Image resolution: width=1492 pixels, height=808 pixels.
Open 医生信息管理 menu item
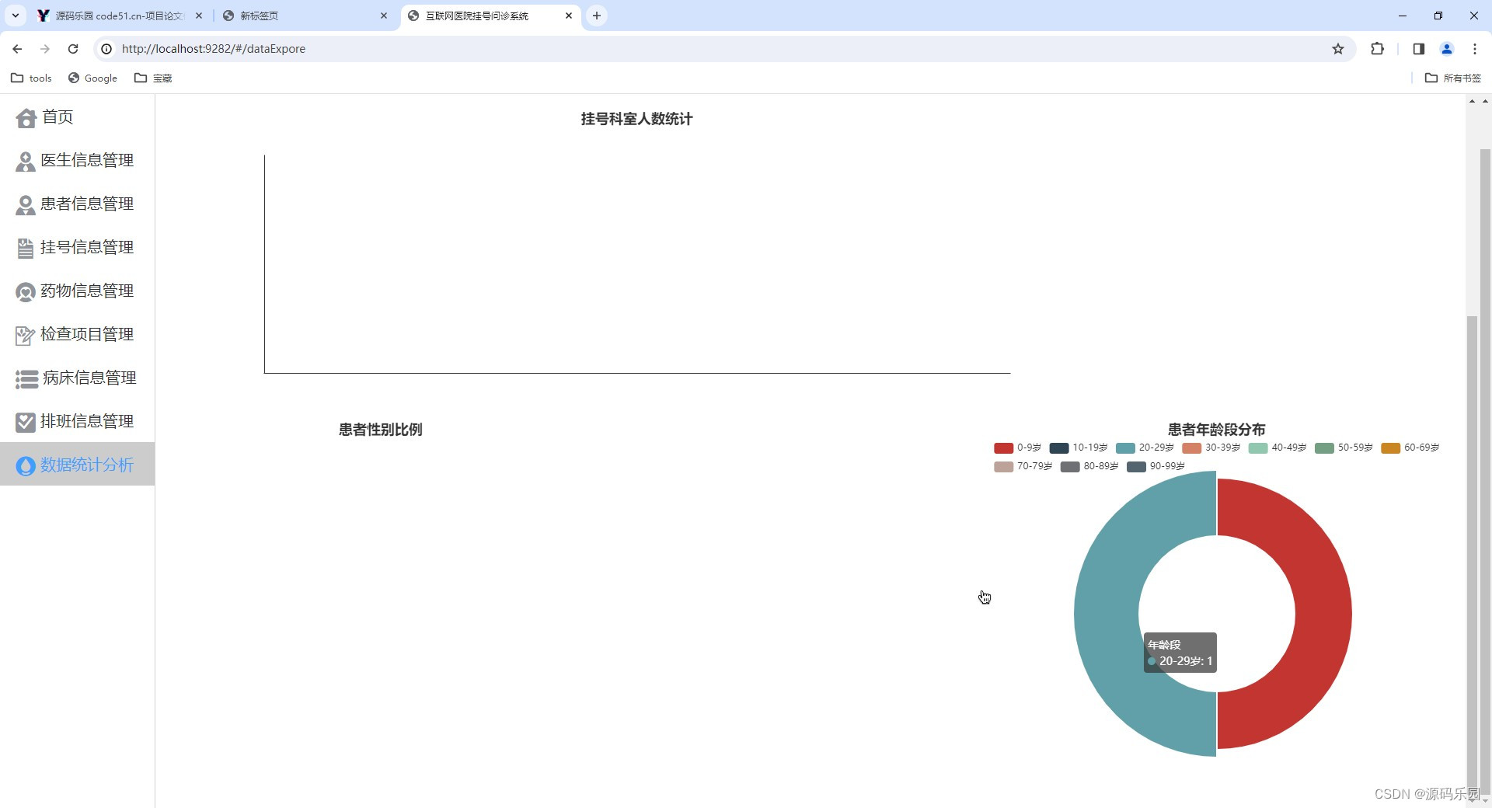point(77,161)
